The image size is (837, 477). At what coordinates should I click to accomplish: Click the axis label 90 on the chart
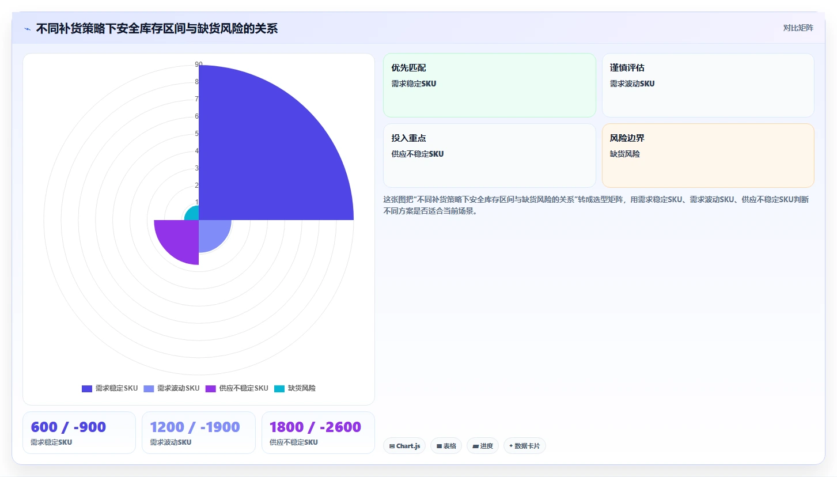pyautogui.click(x=199, y=65)
